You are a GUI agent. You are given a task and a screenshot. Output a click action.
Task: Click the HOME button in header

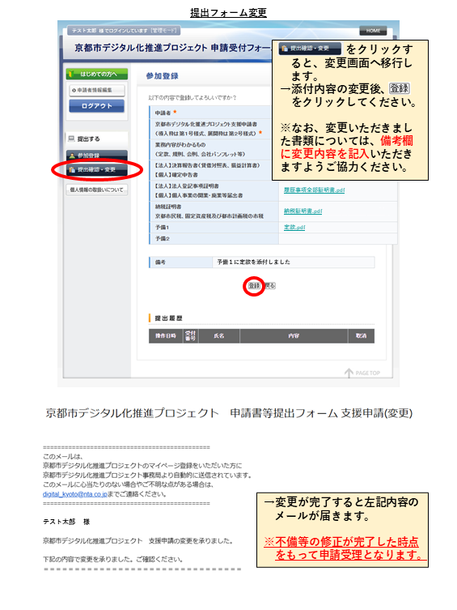point(373,31)
